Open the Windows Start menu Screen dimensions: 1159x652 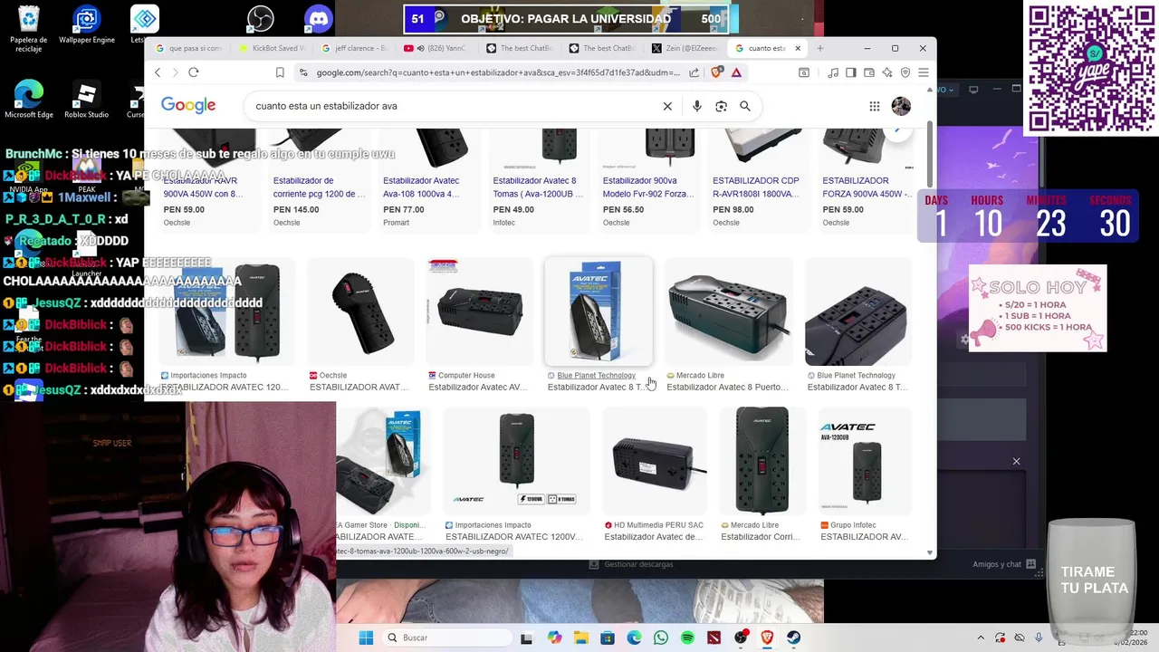pos(366,638)
